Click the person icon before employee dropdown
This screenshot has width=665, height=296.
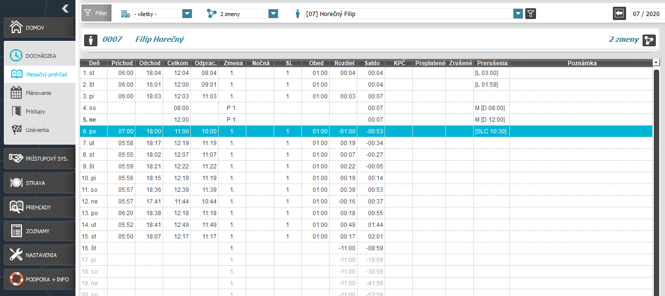pos(297,14)
